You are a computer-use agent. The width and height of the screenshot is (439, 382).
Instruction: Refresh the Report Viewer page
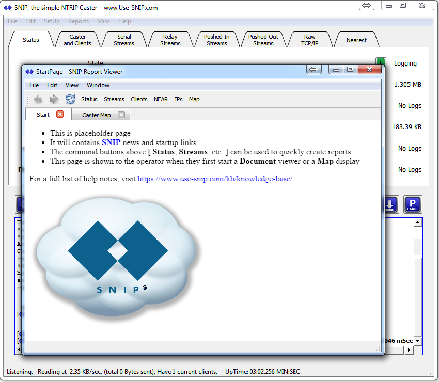[70, 99]
